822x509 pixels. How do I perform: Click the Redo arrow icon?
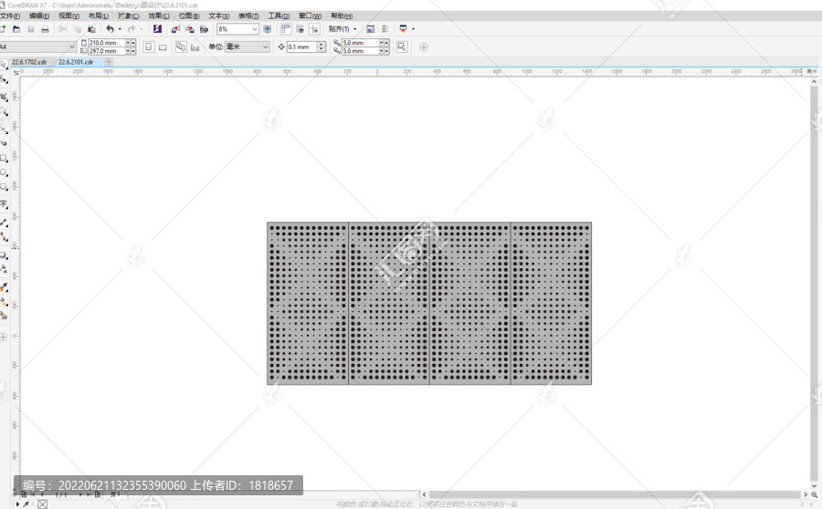click(132, 29)
